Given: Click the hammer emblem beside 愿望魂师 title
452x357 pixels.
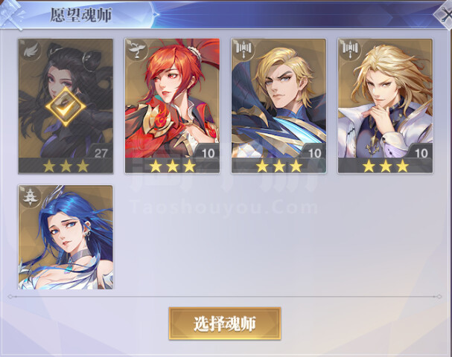Looking at the screenshot, I should tap(11, 15).
